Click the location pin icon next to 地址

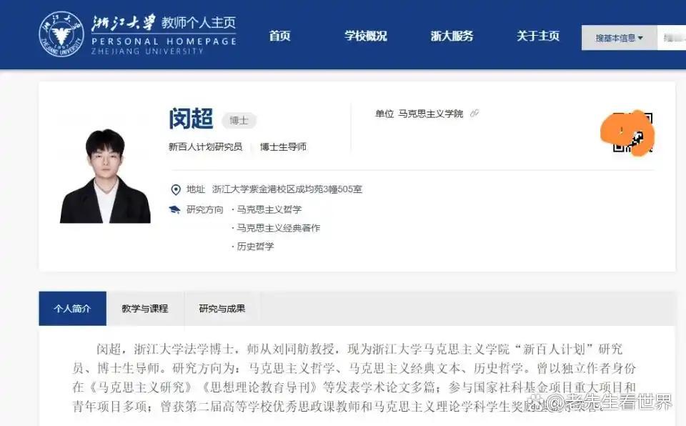[176, 189]
